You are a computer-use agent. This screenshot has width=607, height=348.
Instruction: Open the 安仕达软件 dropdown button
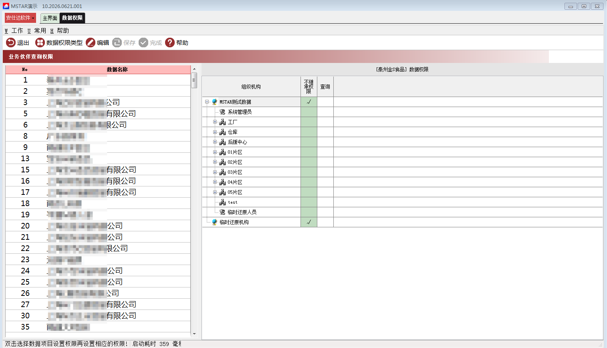pyautogui.click(x=20, y=18)
